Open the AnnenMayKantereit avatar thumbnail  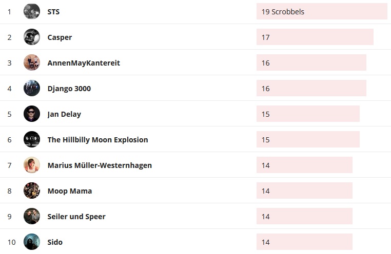click(32, 62)
